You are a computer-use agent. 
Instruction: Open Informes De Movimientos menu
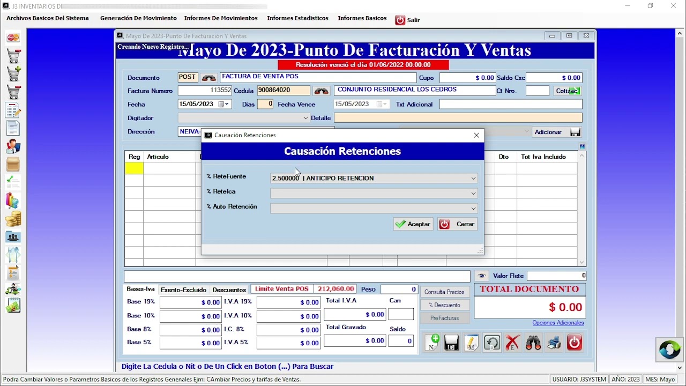point(221,18)
